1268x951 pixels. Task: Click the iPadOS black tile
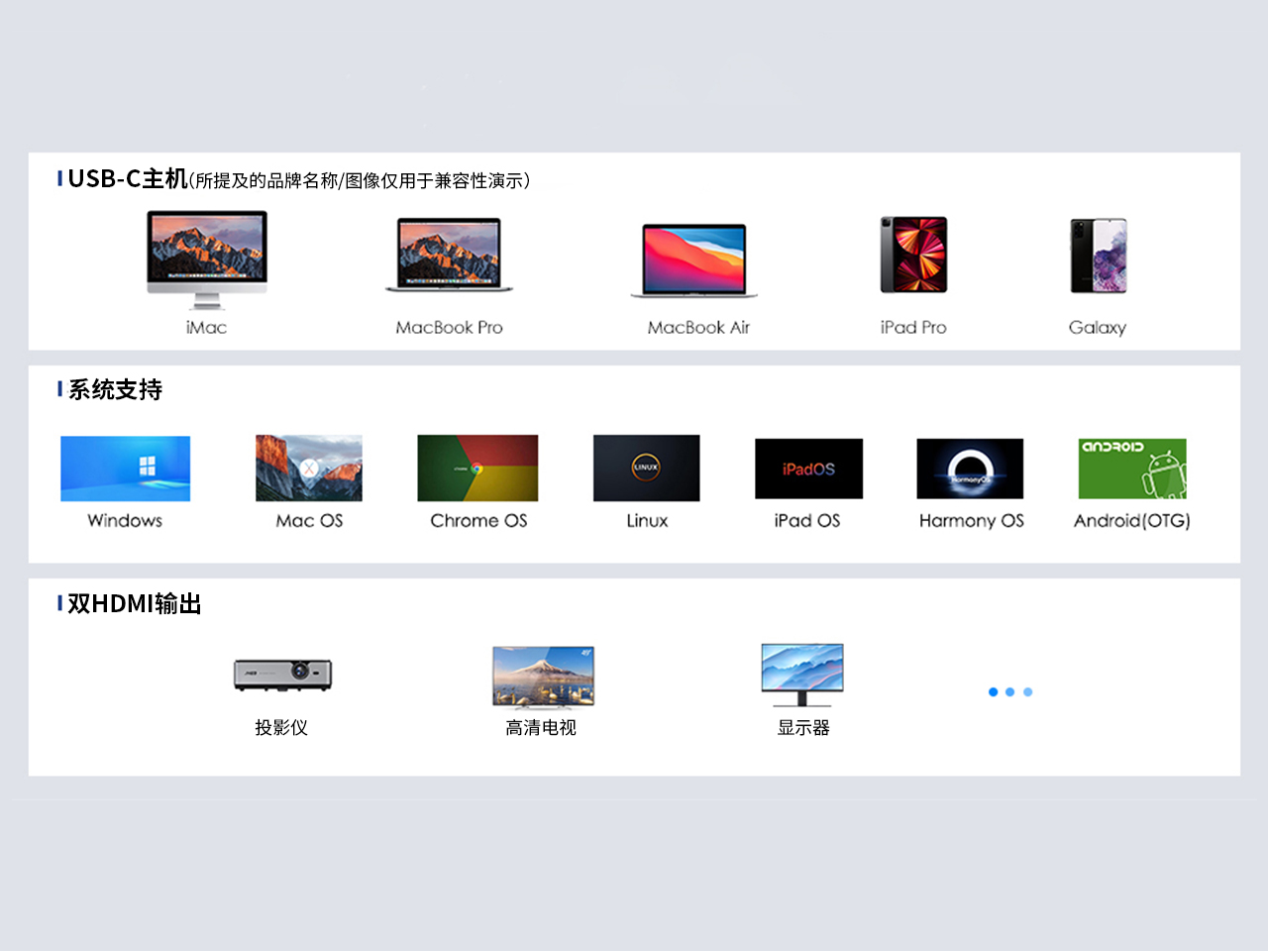pyautogui.click(x=808, y=469)
